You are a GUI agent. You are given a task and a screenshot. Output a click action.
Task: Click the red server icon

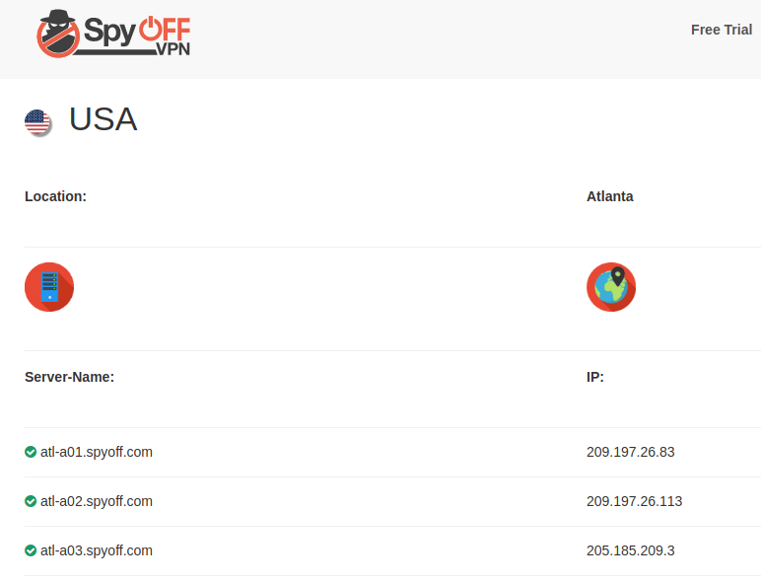click(49, 287)
